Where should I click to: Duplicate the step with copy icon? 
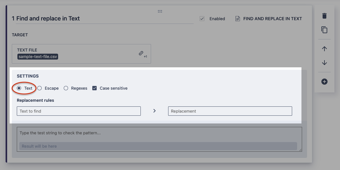coord(324,30)
